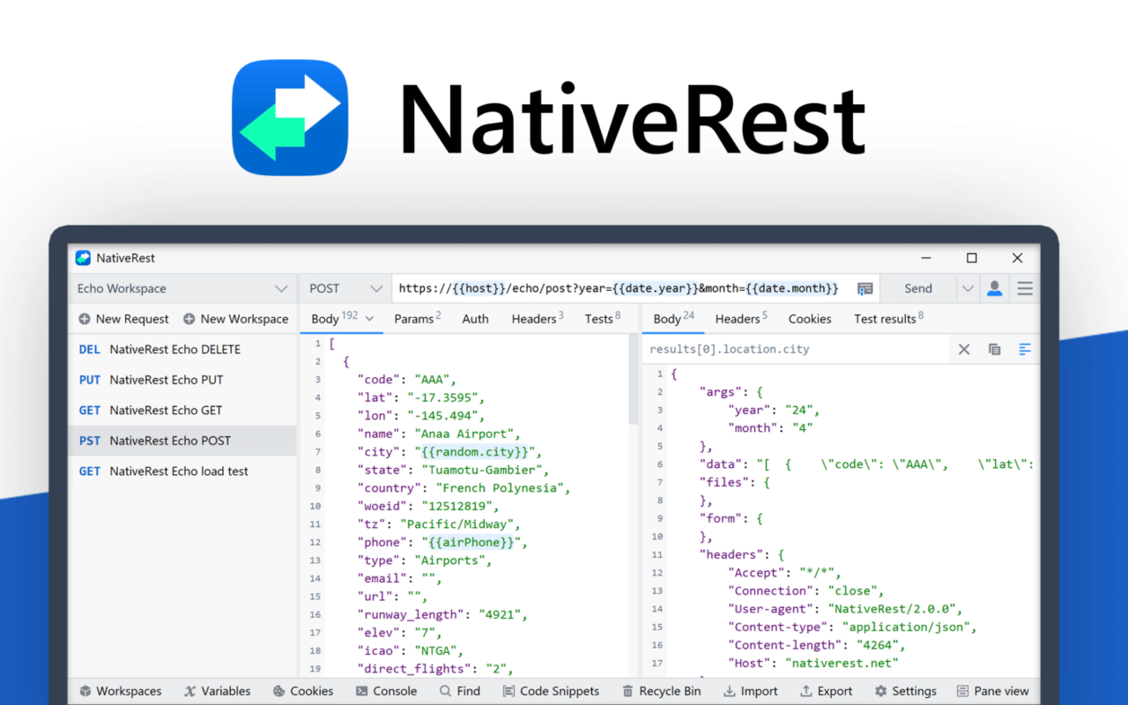Switch to the request Headers tab
Screen dimensions: 1128x705
point(538,318)
